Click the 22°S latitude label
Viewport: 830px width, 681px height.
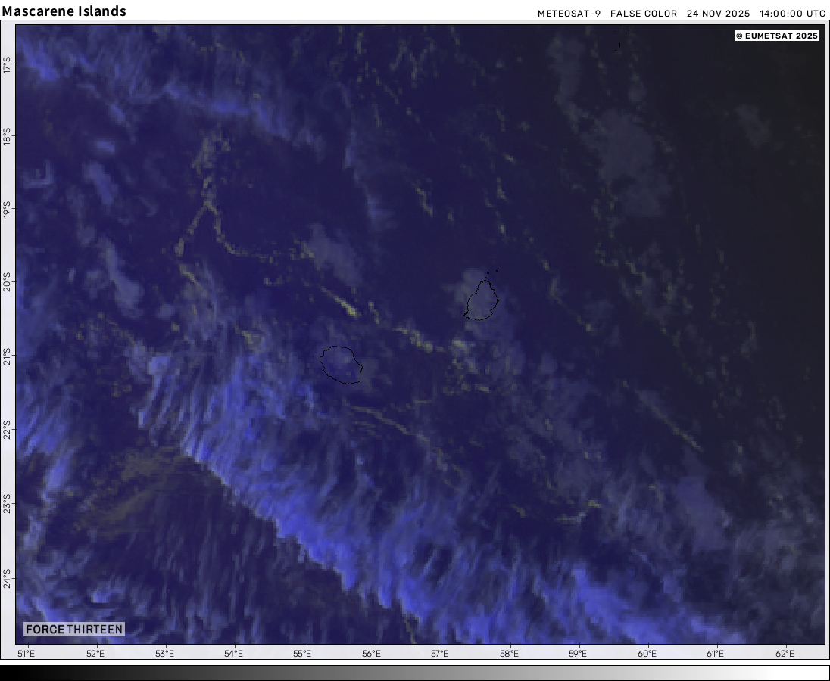pos(7,428)
